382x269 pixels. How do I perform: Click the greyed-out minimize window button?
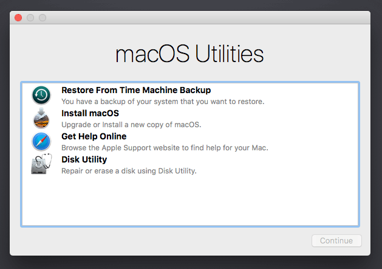pos(30,18)
